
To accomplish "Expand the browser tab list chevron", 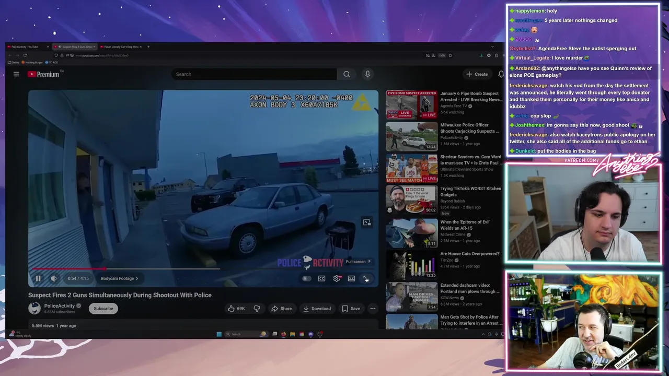I will [x=492, y=47].
